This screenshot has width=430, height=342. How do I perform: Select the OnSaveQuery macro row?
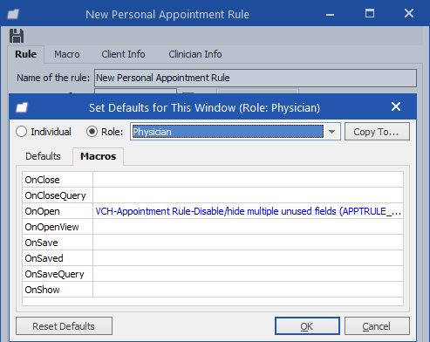tap(213, 274)
